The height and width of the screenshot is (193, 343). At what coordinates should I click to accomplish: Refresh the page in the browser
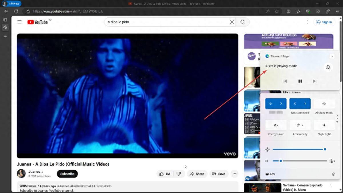(x=16, y=11)
